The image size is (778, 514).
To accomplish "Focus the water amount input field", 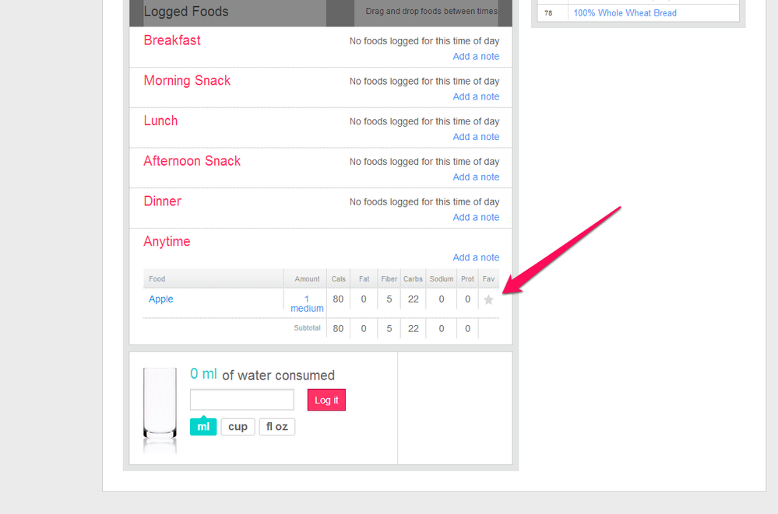I will pos(242,400).
